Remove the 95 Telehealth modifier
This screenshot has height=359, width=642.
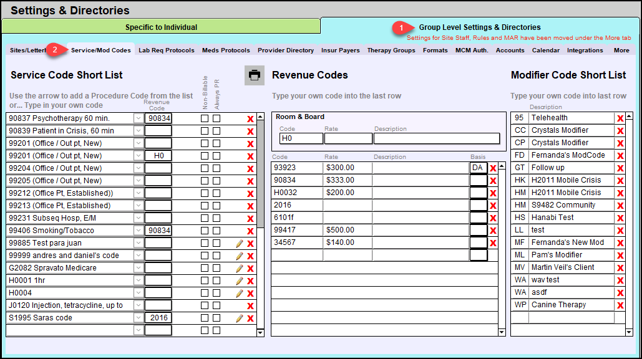point(620,118)
